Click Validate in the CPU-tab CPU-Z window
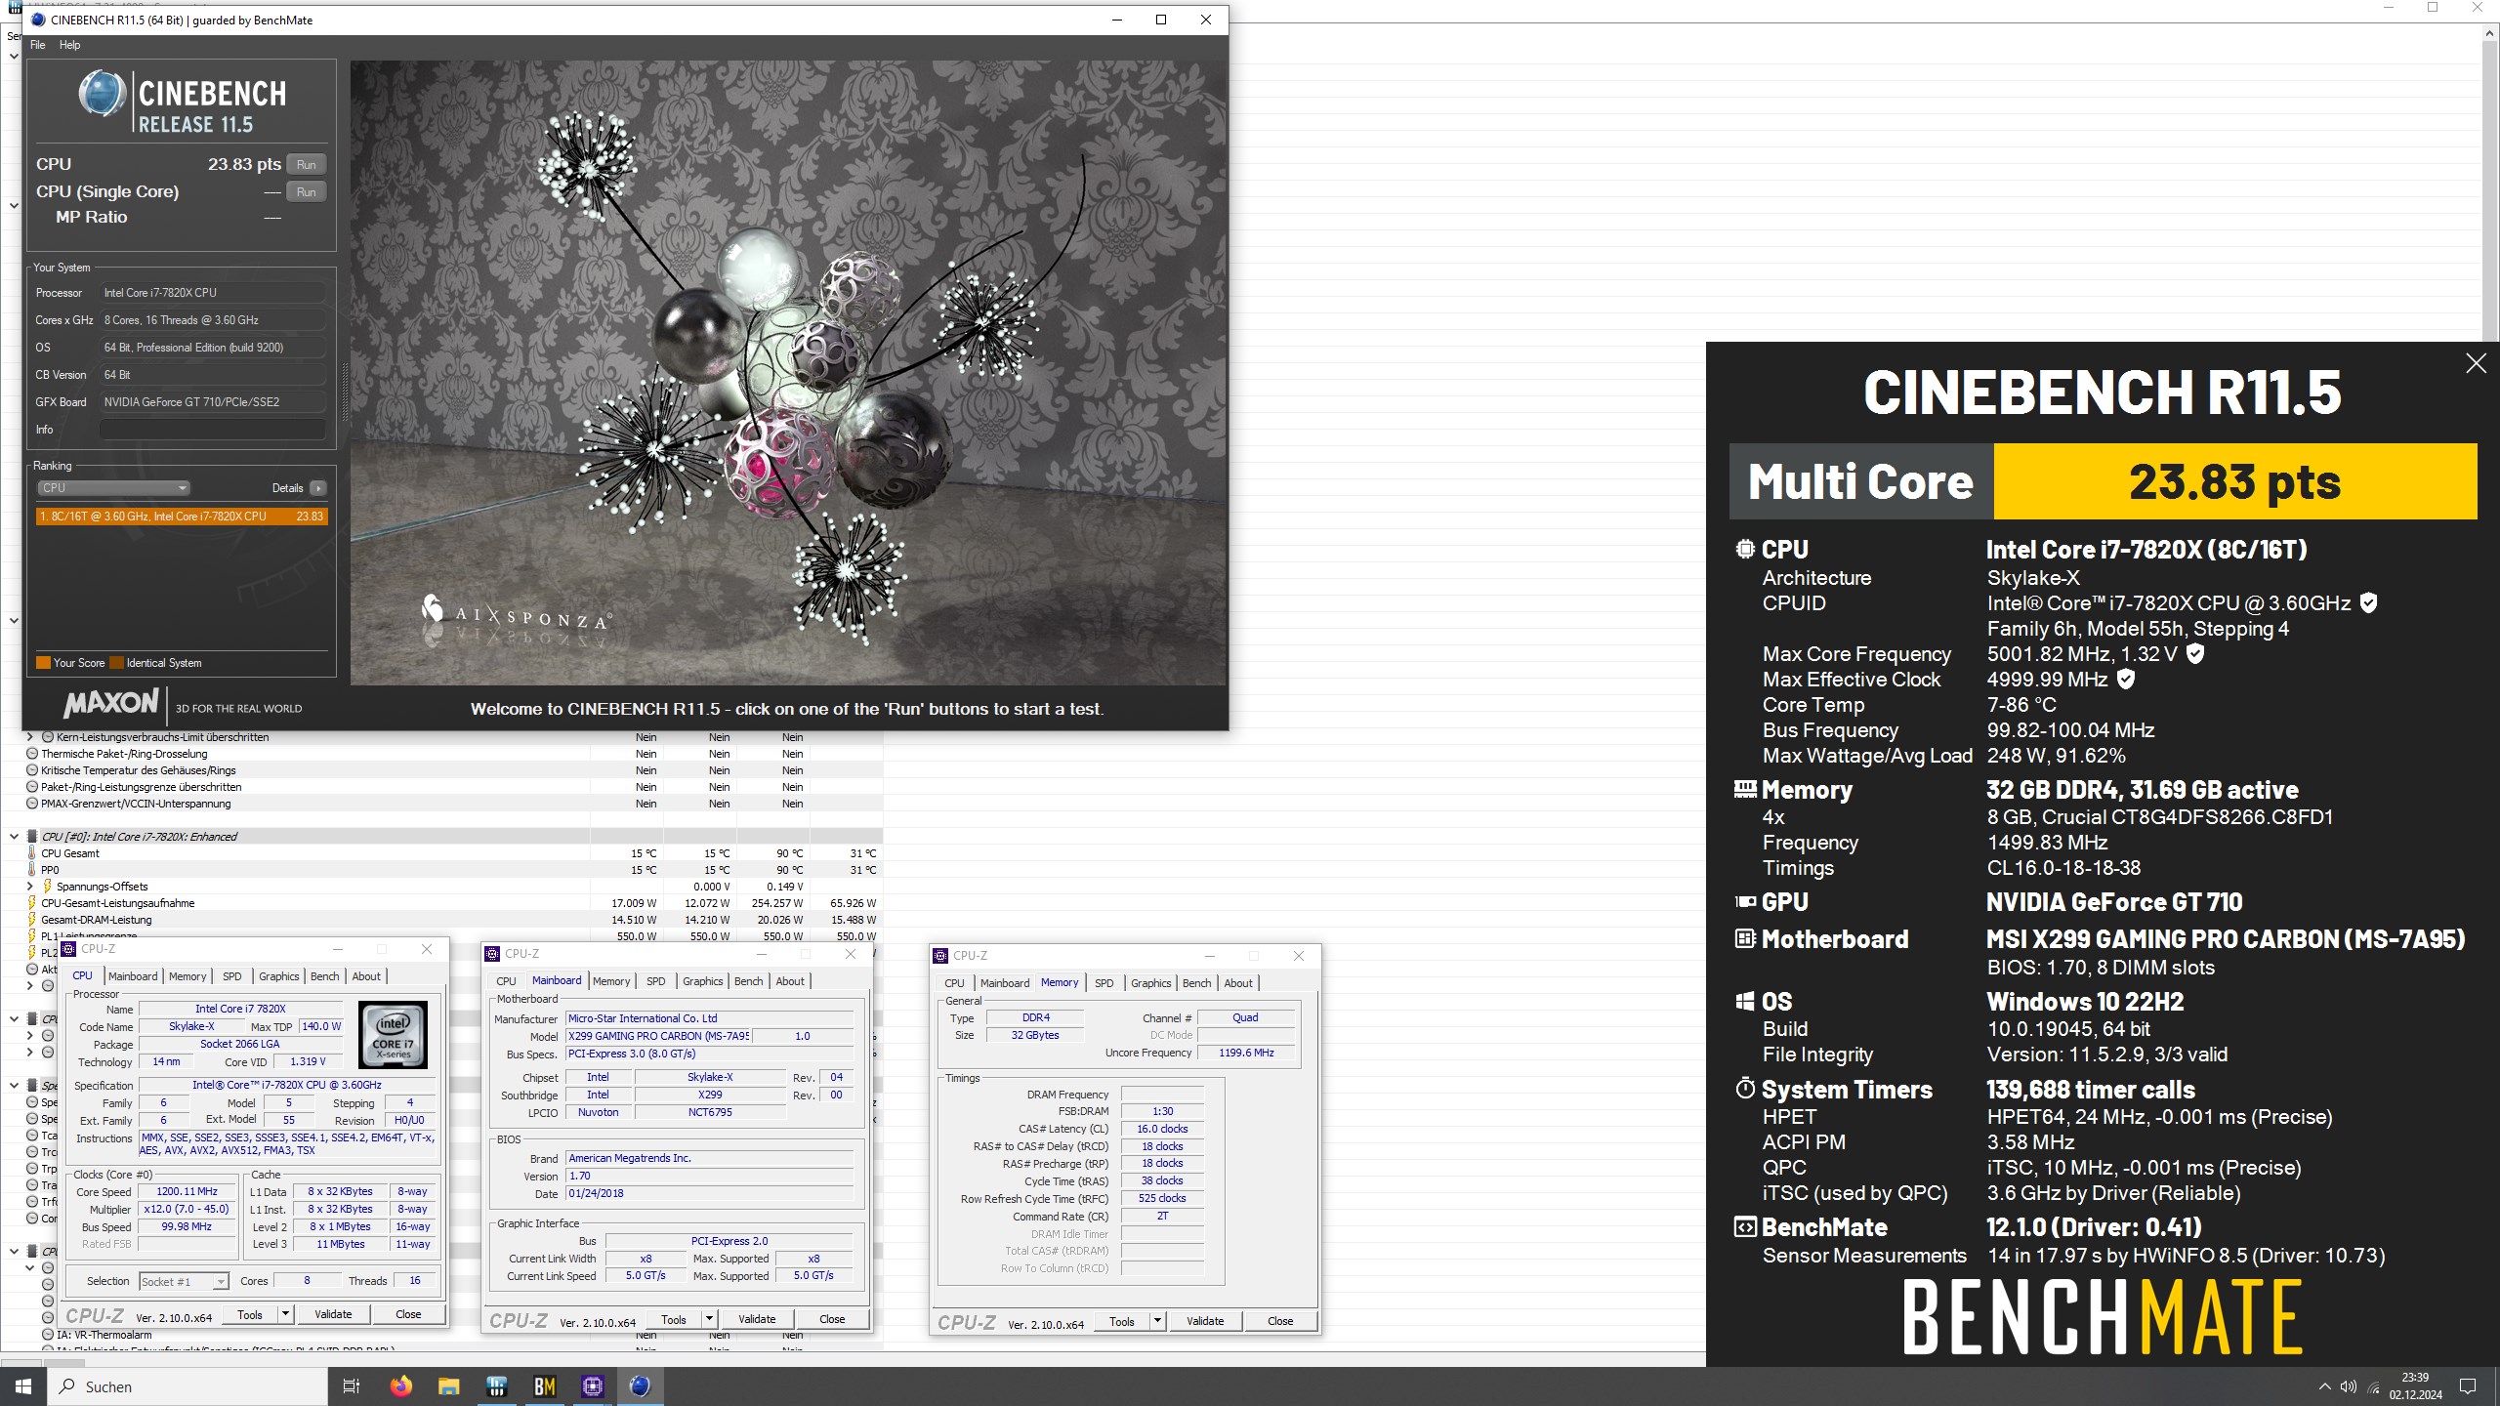 coord(333,1314)
